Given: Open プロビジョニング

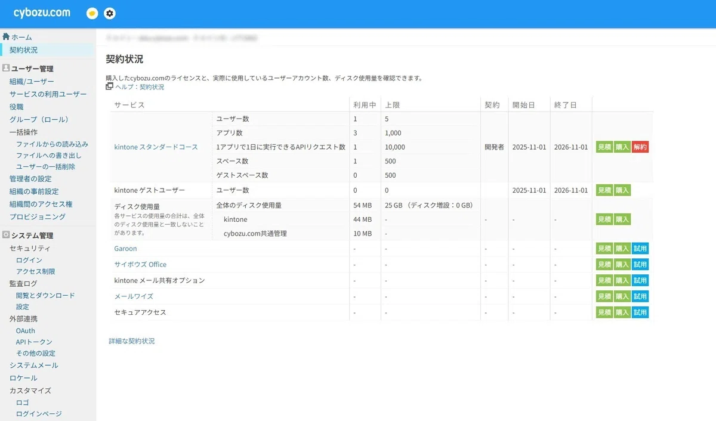Looking at the screenshot, I should [37, 216].
